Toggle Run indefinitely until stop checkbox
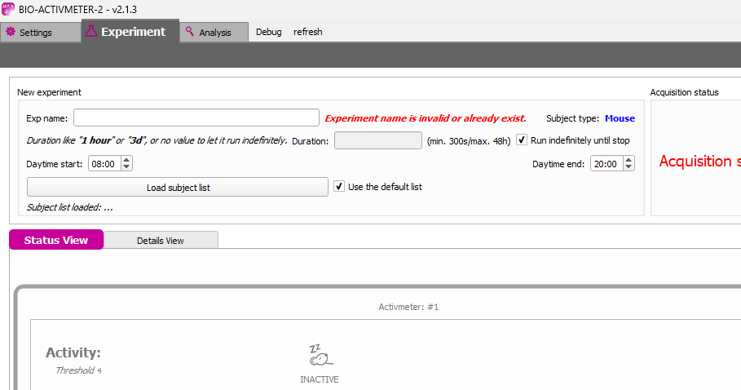 point(523,140)
